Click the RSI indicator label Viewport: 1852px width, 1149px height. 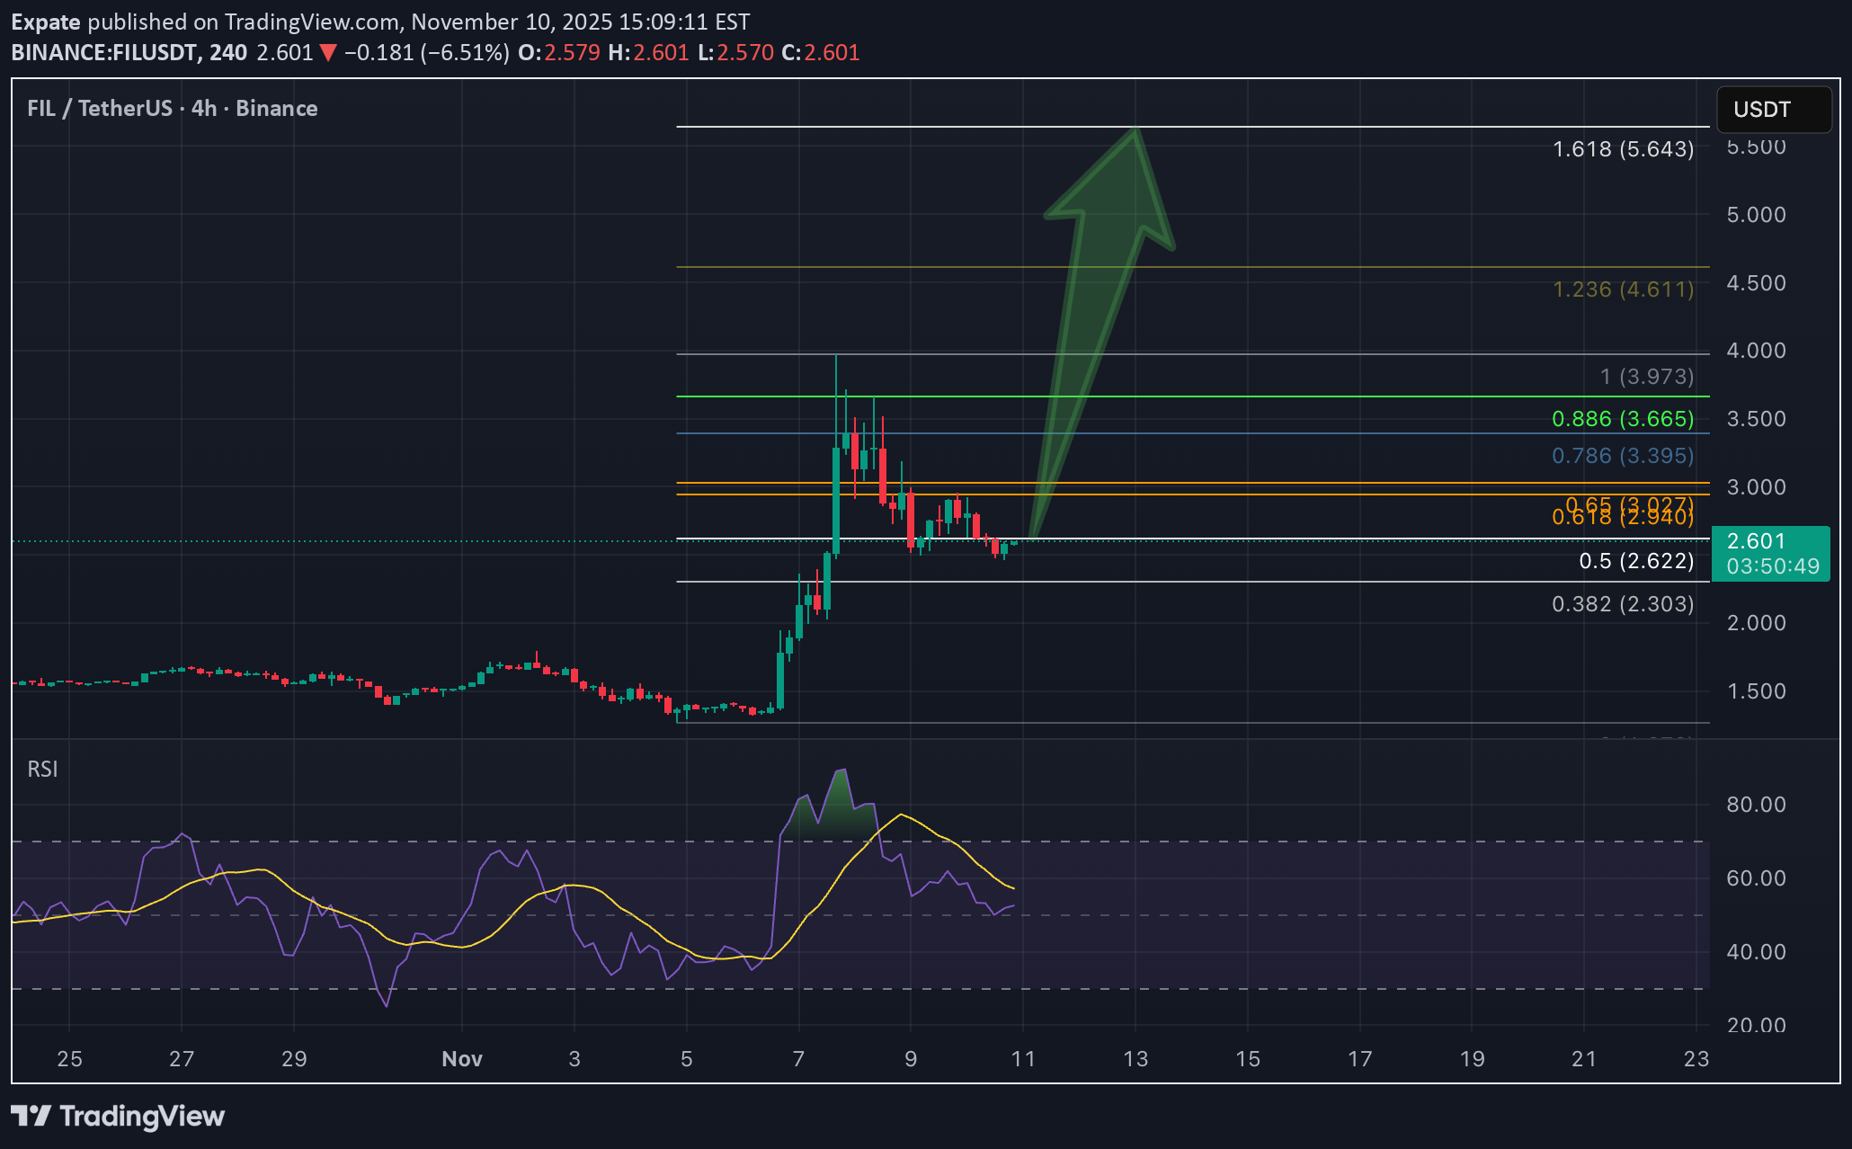[42, 770]
